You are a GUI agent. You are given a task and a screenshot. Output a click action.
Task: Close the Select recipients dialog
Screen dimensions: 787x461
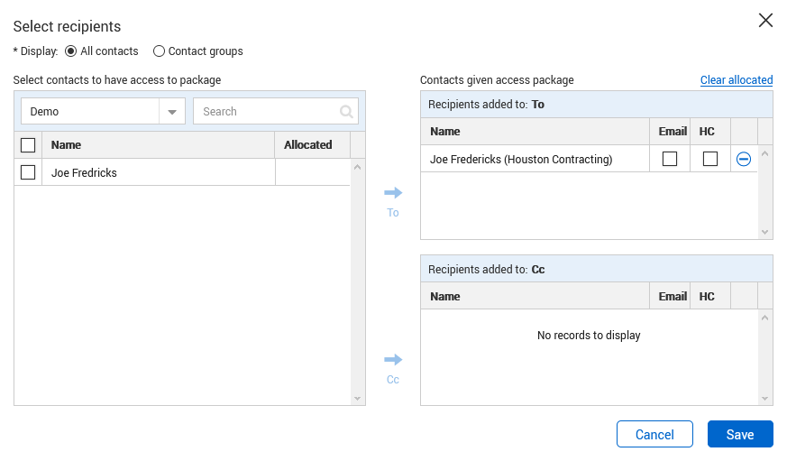(765, 21)
